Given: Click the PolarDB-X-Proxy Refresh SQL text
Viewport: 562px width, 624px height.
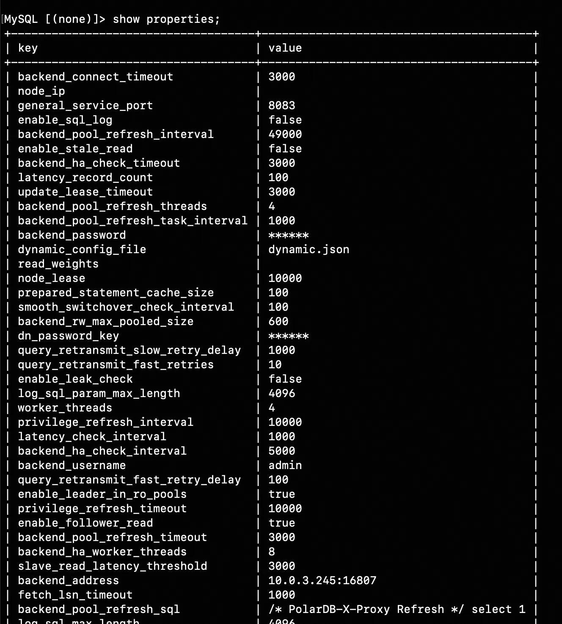Looking at the screenshot, I should 397,610.
